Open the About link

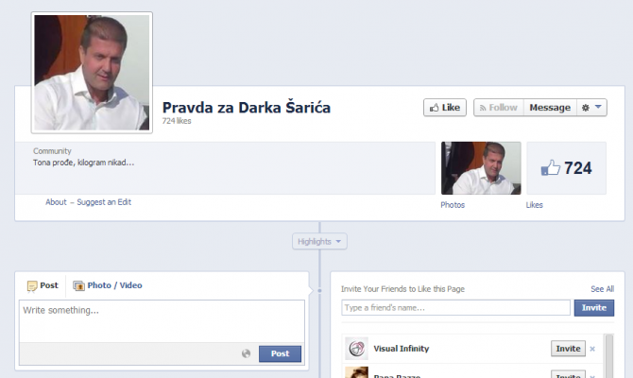point(56,202)
